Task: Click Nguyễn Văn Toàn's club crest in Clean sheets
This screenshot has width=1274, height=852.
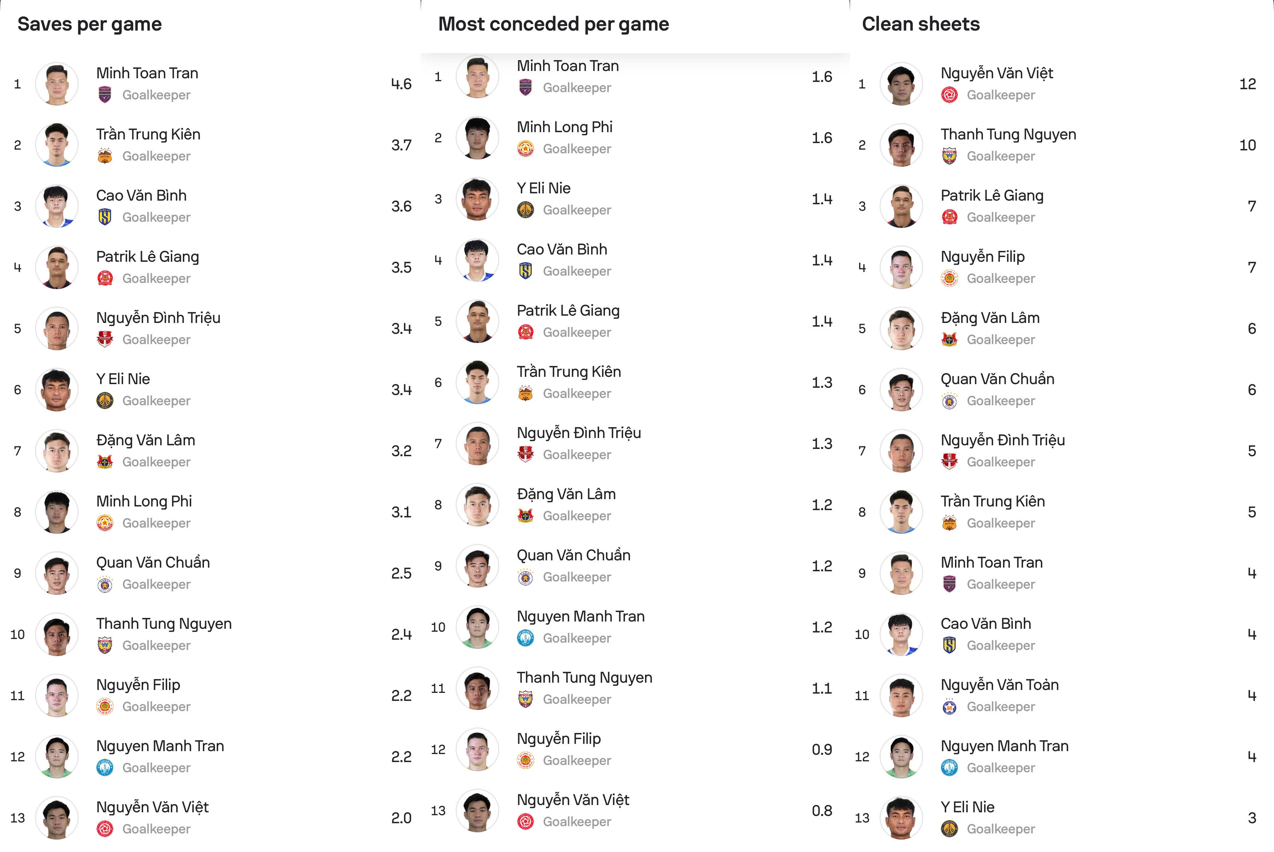Action: pos(949,706)
